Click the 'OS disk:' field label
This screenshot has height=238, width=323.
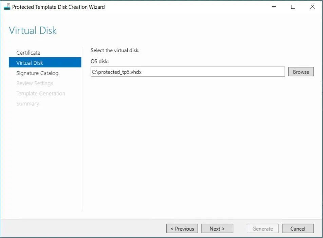tap(99, 61)
